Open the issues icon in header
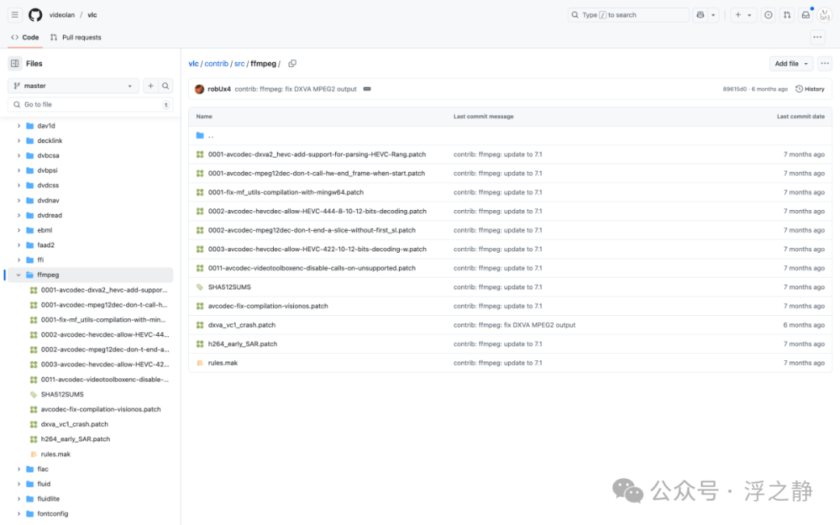The height and width of the screenshot is (525, 840). tap(768, 15)
